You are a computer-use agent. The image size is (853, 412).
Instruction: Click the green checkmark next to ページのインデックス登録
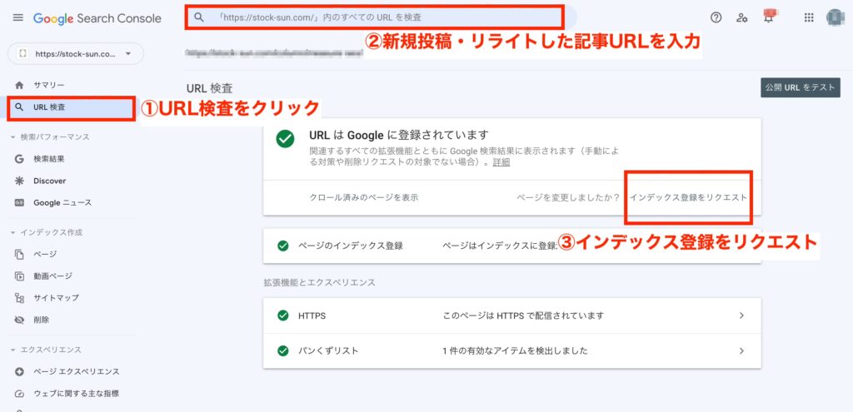[282, 246]
